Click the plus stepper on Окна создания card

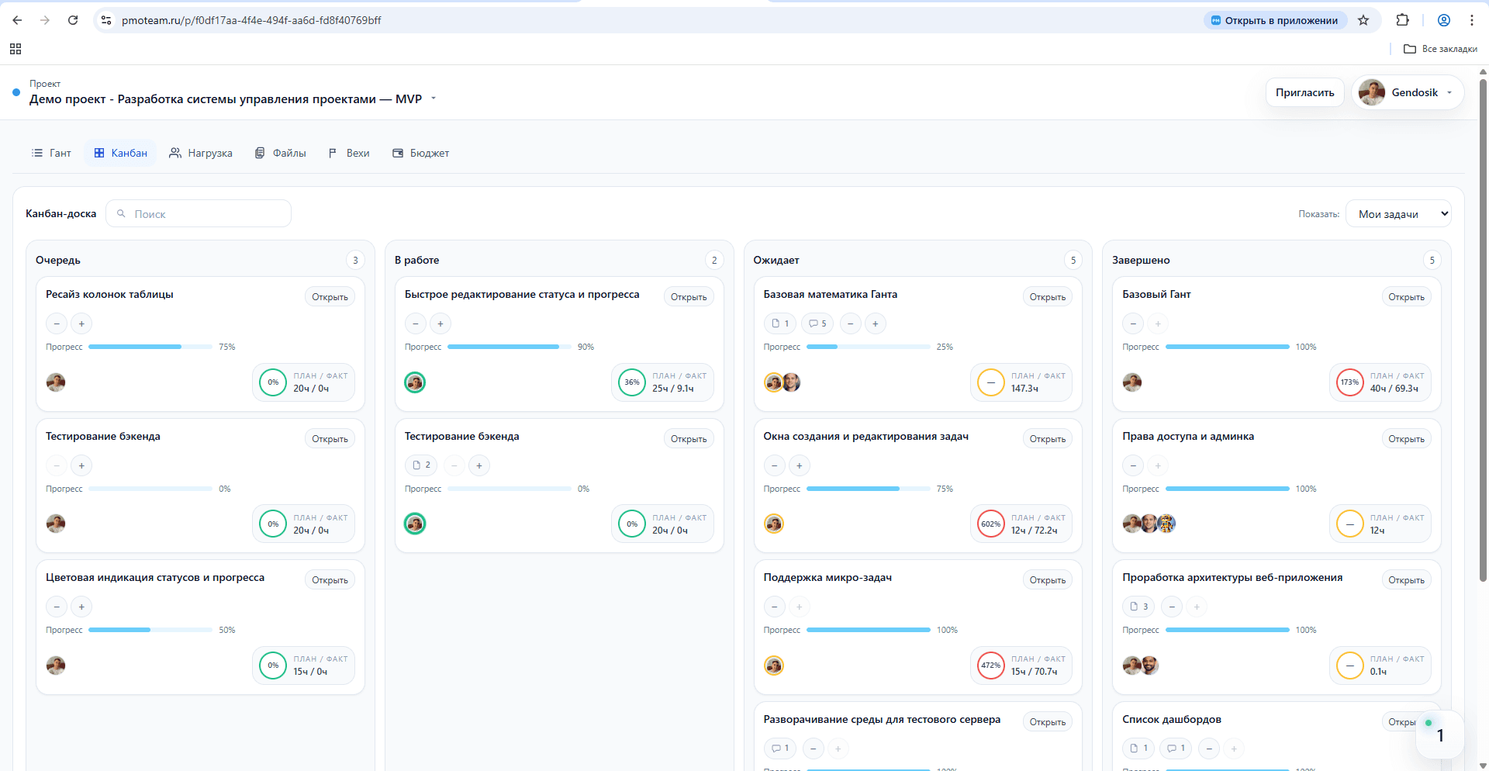tap(799, 465)
